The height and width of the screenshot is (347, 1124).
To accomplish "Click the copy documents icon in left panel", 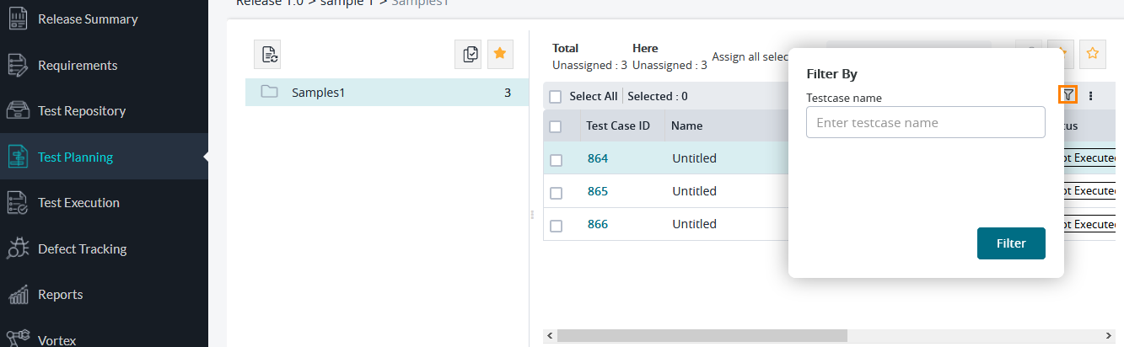I will pos(468,54).
